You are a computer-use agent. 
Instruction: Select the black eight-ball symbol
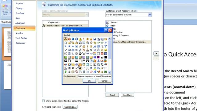tap(80, 54)
